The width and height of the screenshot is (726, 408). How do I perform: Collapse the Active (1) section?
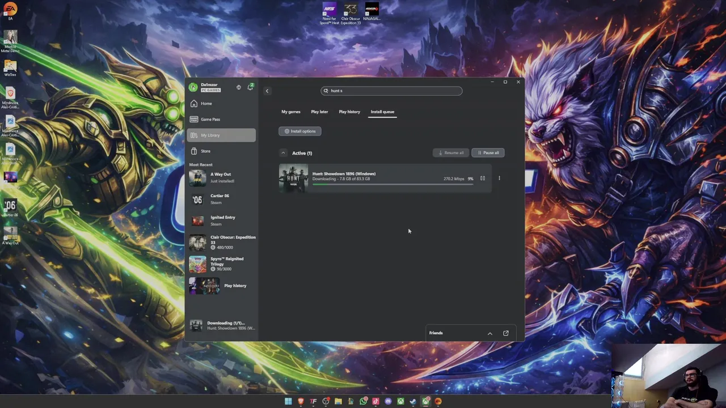pyautogui.click(x=283, y=153)
